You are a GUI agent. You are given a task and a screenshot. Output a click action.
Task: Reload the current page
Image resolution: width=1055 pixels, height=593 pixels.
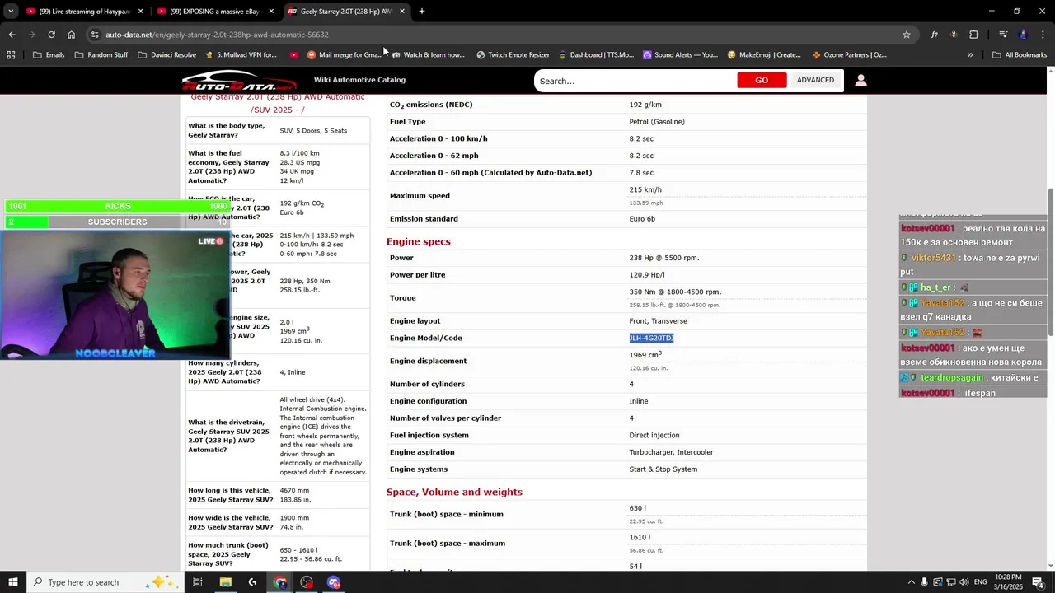pyautogui.click(x=51, y=35)
